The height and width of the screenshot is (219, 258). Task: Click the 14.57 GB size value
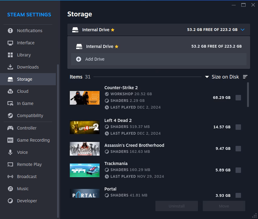coord(222,127)
